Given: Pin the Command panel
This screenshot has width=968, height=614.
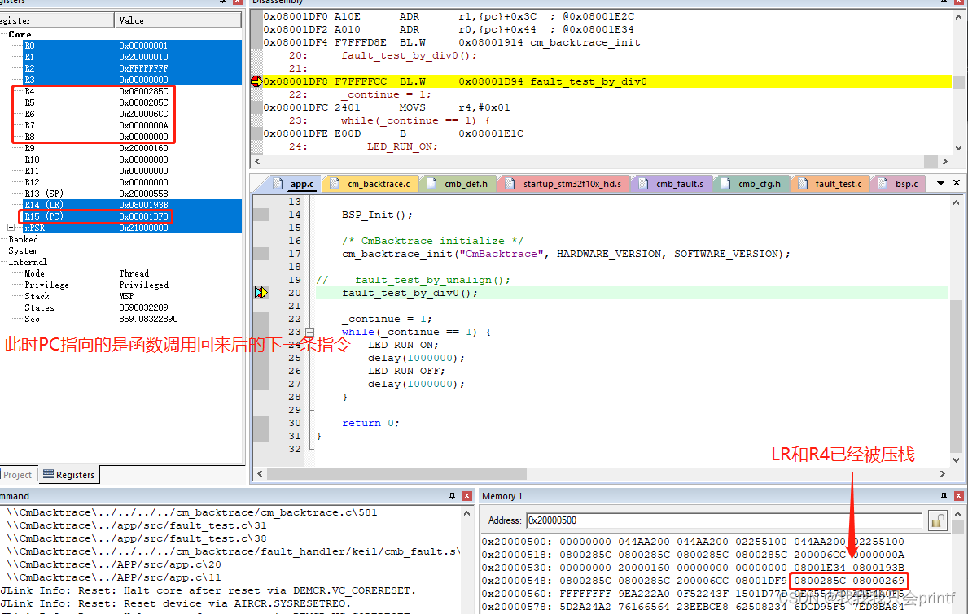Looking at the screenshot, I should point(452,496).
